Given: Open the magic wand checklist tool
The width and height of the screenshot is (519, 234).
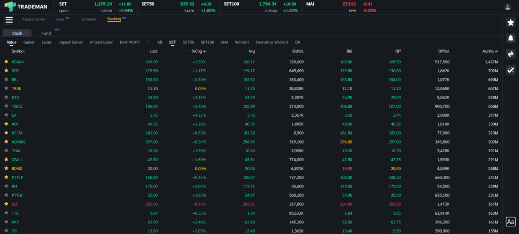Looking at the screenshot, I should (x=511, y=70).
